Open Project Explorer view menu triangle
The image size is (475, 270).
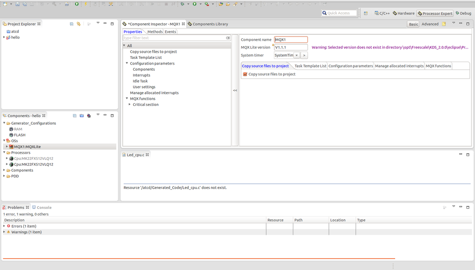coord(98,23)
